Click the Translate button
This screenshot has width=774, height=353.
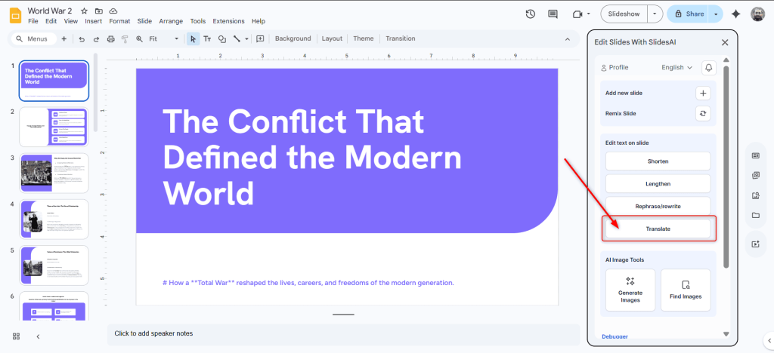(658, 229)
